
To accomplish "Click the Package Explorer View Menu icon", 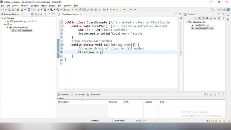I will click(x=46, y=14).
